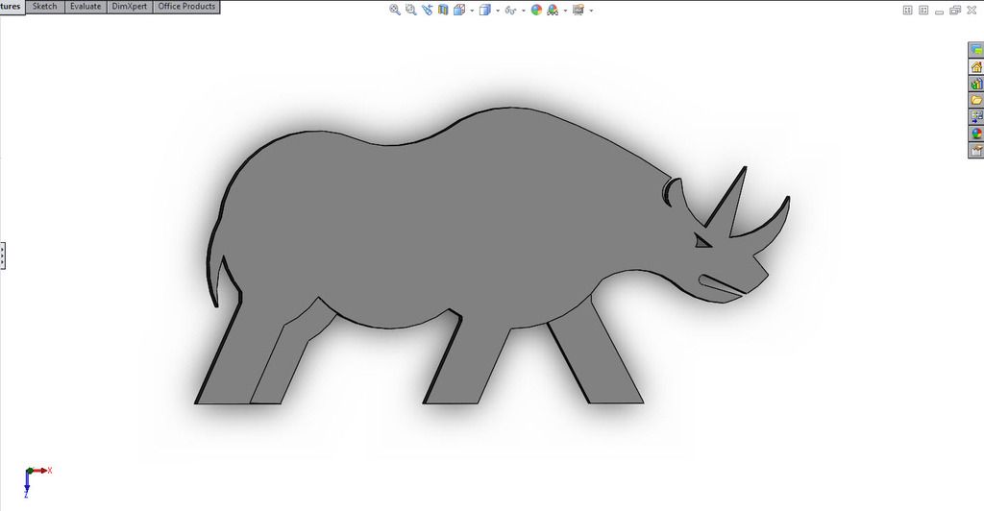Screen dimensions: 984x511
Task: Open Edit Appearance color ball icon
Action: tap(536, 10)
